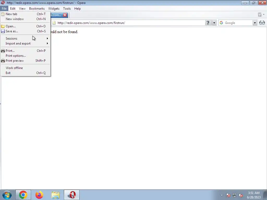Viewport: 267px width, 200px height.
Task: Click the taskbar clock showing 3:51 AM
Action: pos(254,195)
